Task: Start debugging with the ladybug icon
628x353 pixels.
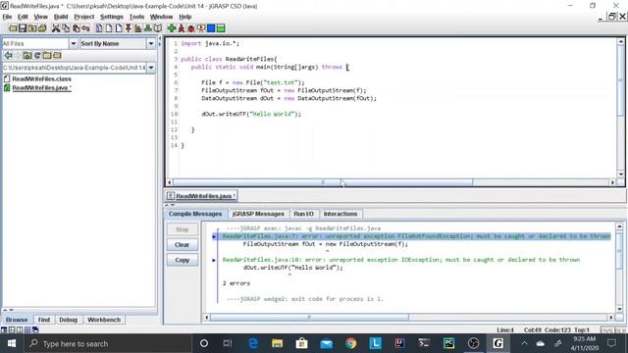Action: tap(191, 28)
